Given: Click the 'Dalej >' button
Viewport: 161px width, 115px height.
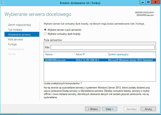Looking at the screenshot, I should click(109, 109).
